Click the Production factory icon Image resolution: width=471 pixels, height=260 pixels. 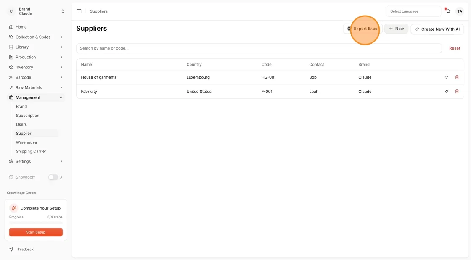pos(11,57)
